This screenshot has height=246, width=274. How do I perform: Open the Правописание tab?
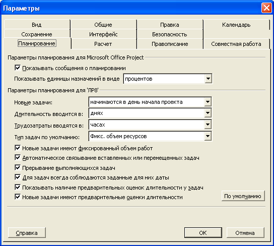coord(170,44)
